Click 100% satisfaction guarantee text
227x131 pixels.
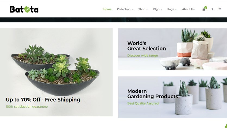27,107
